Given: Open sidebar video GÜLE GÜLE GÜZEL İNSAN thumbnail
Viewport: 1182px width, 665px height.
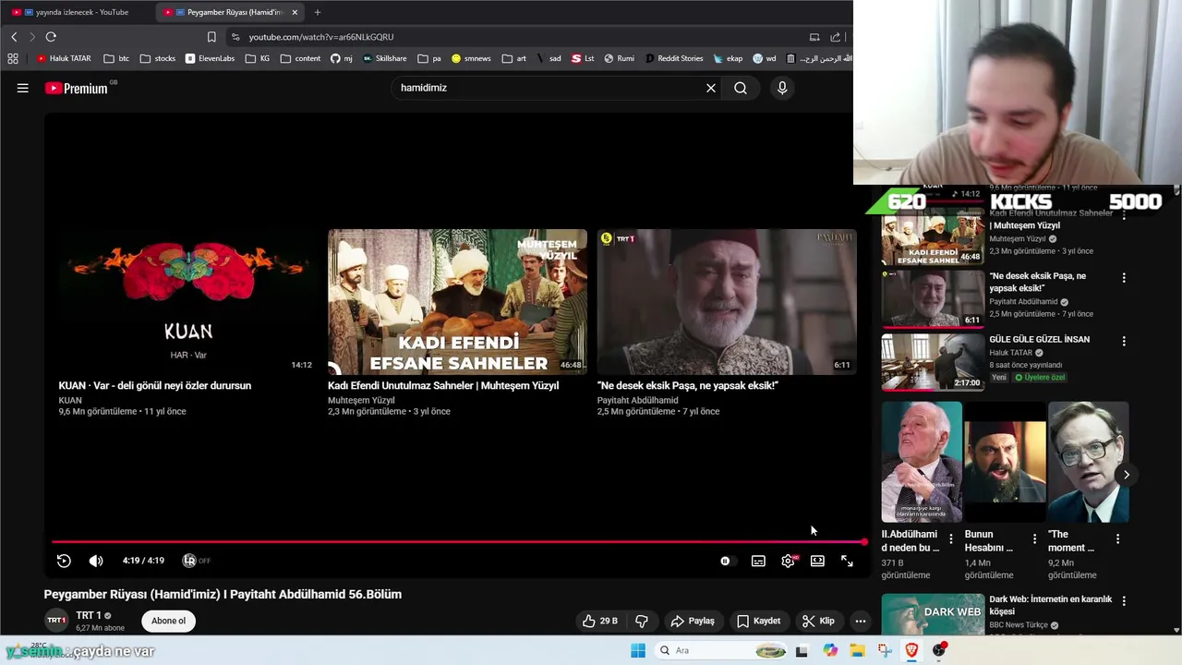Looking at the screenshot, I should point(933,362).
